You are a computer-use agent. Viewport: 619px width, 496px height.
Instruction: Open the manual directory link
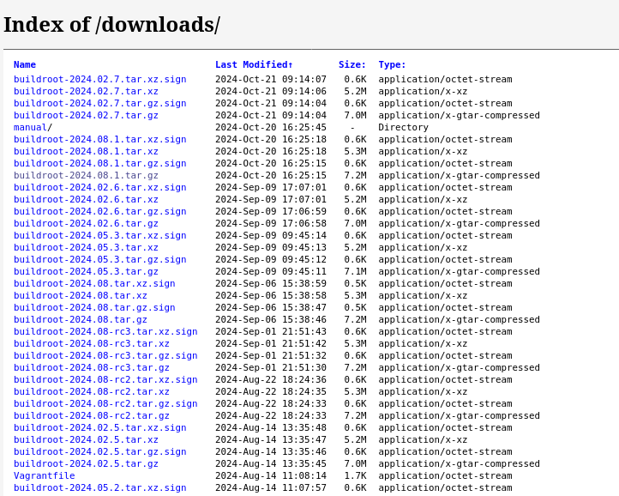tap(30, 127)
